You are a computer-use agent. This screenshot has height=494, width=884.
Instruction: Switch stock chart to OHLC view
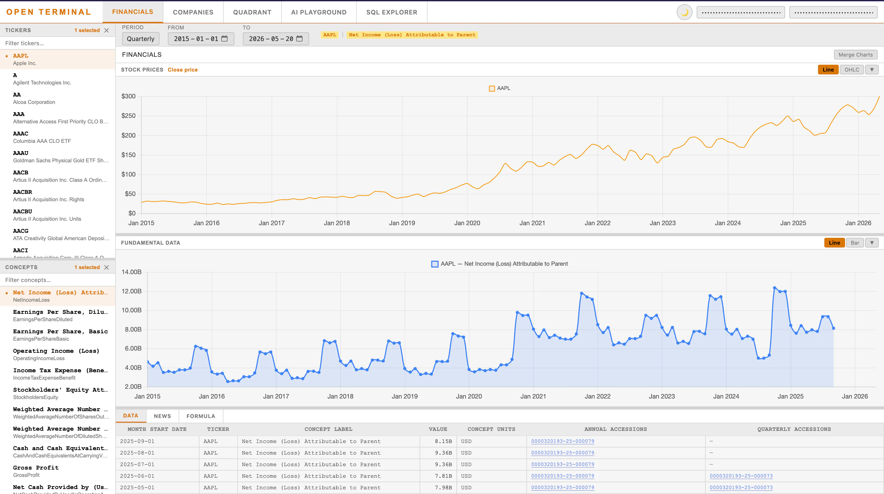[x=852, y=70]
